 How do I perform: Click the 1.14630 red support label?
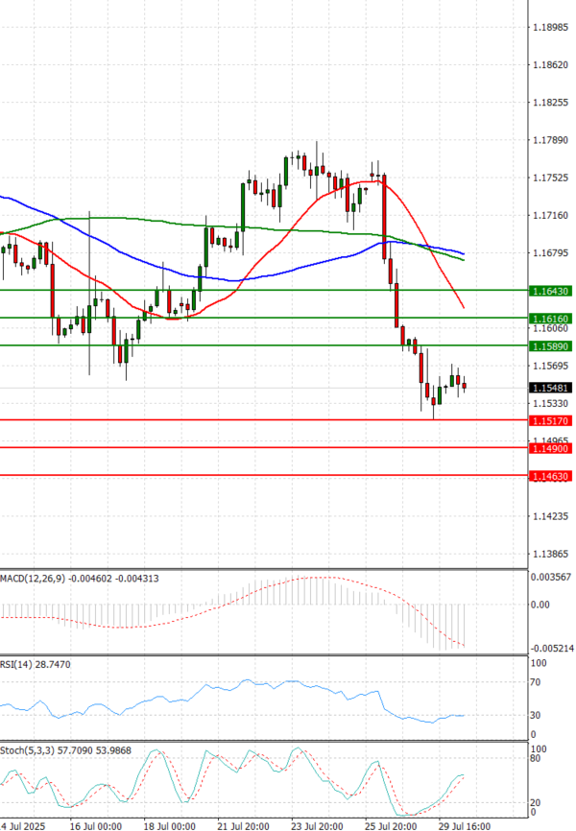[550, 477]
